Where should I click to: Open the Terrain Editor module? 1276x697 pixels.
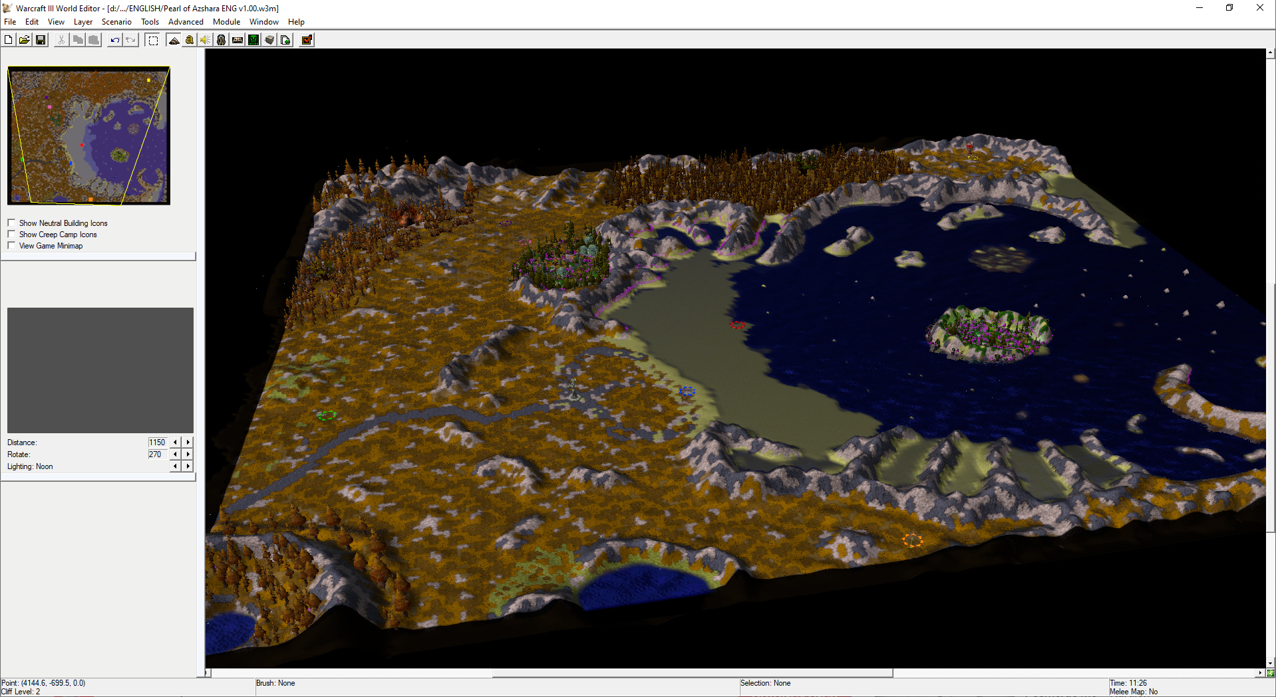(x=174, y=40)
